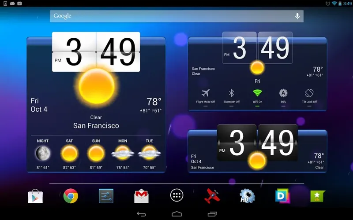This screenshot has height=220, width=353.
Task: Tap the status bar alarm clock icon
Action: coord(328,4)
